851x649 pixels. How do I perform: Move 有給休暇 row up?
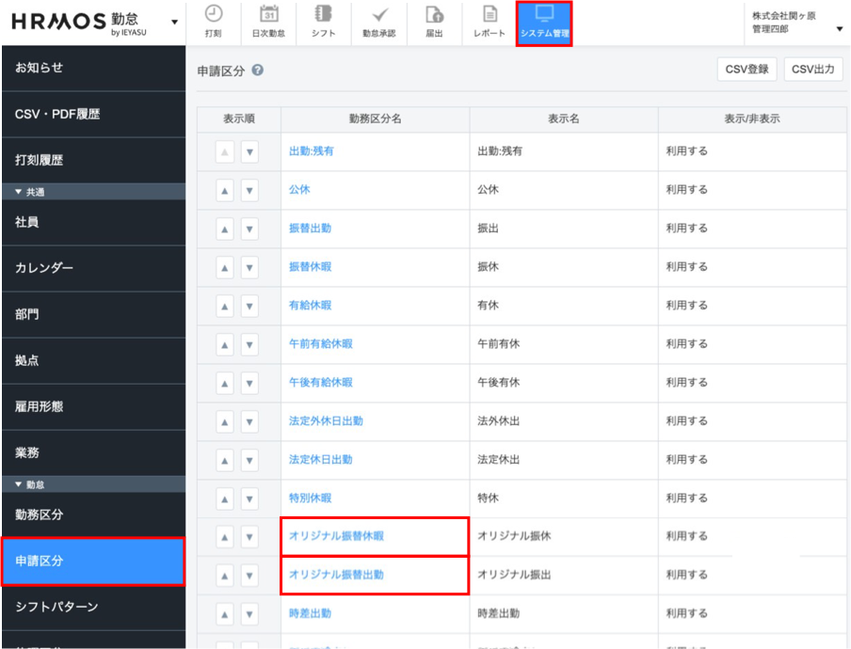(225, 307)
